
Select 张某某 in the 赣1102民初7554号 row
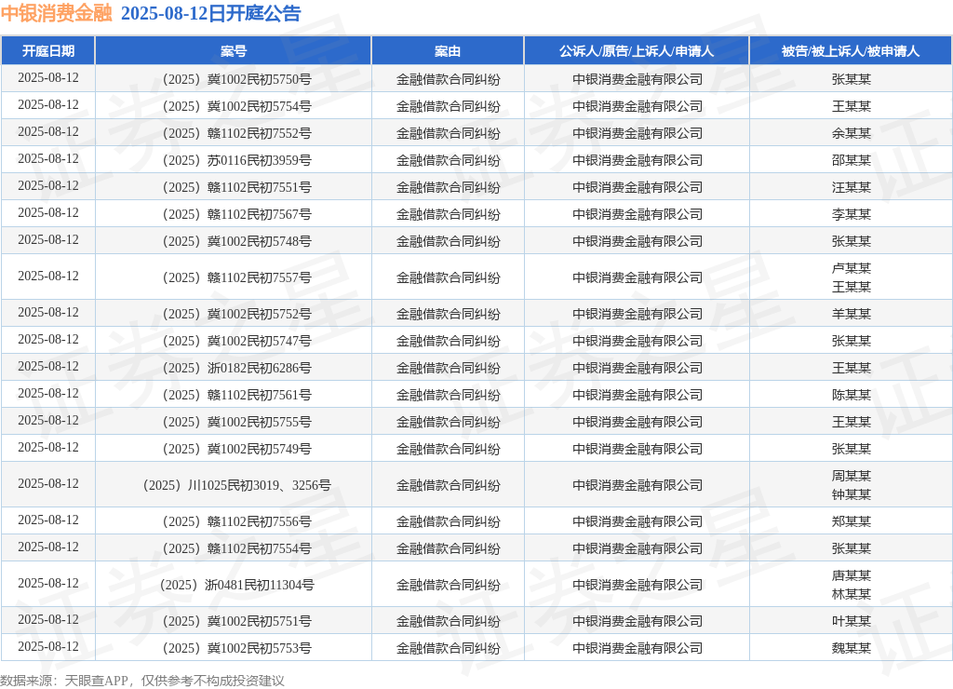[x=851, y=548]
